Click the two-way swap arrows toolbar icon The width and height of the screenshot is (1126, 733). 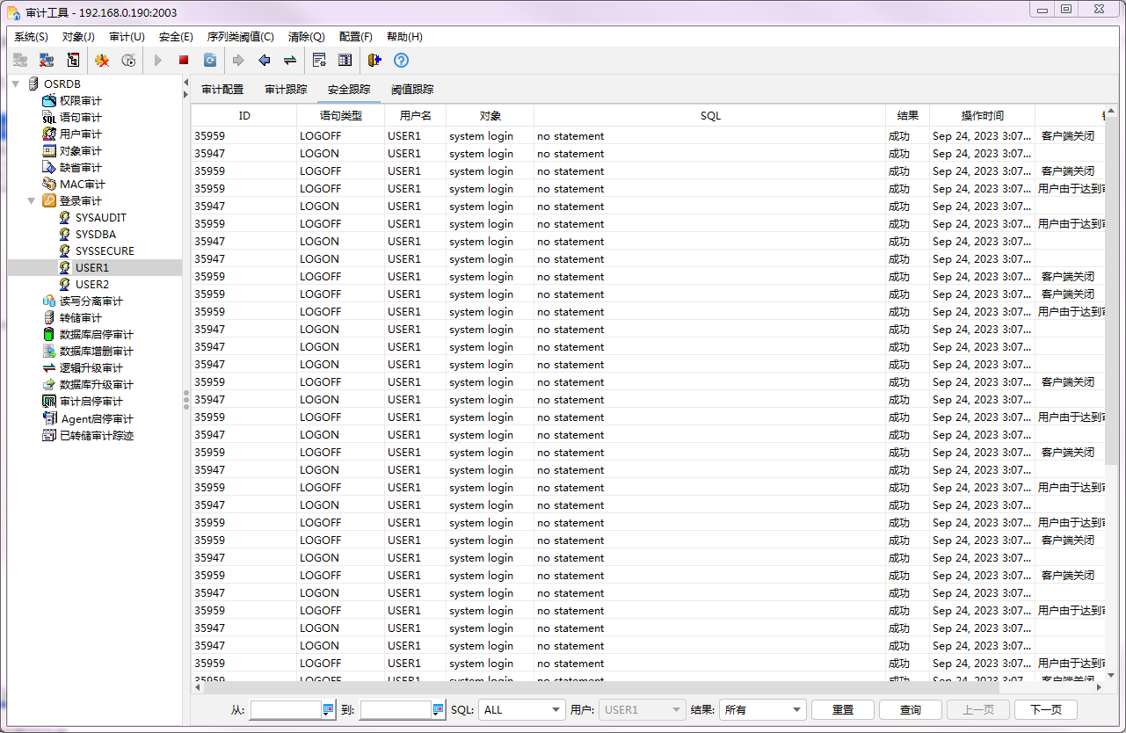point(289,60)
